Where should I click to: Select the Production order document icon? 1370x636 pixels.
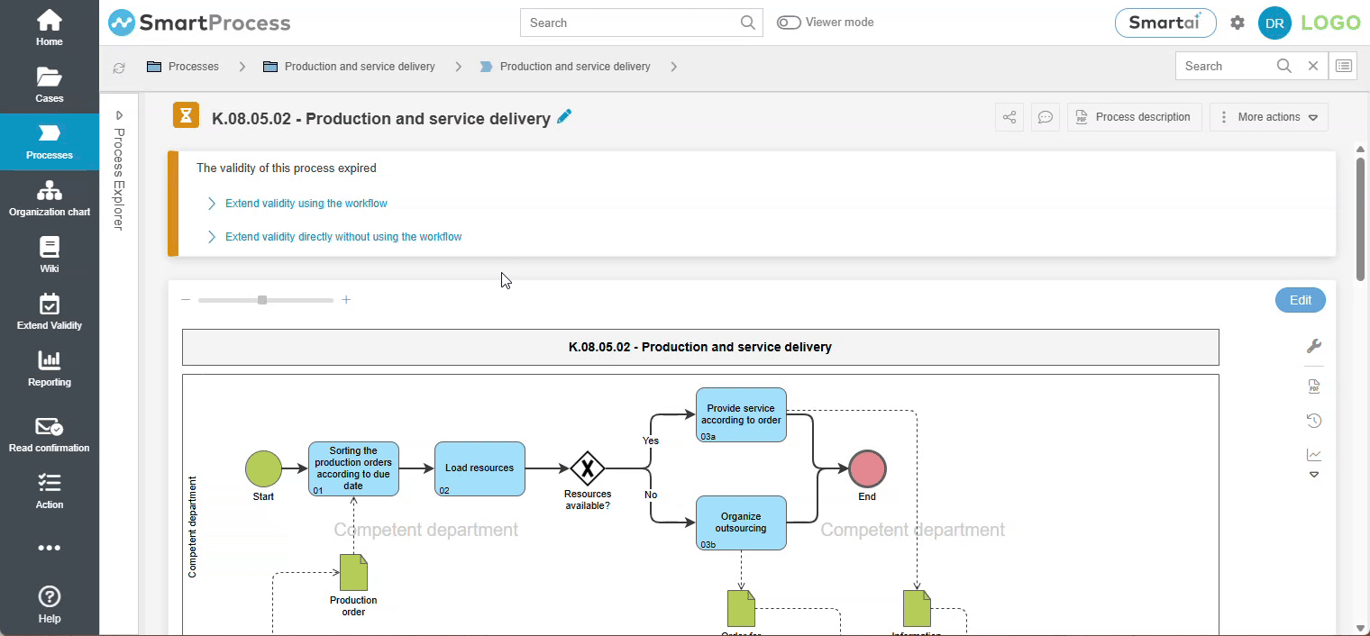353,573
